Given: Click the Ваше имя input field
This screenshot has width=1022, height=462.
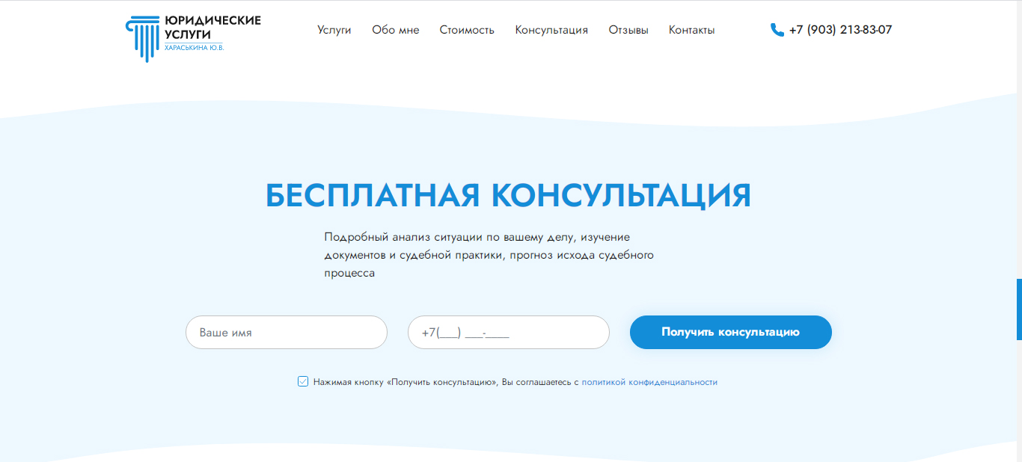Looking at the screenshot, I should (x=286, y=332).
